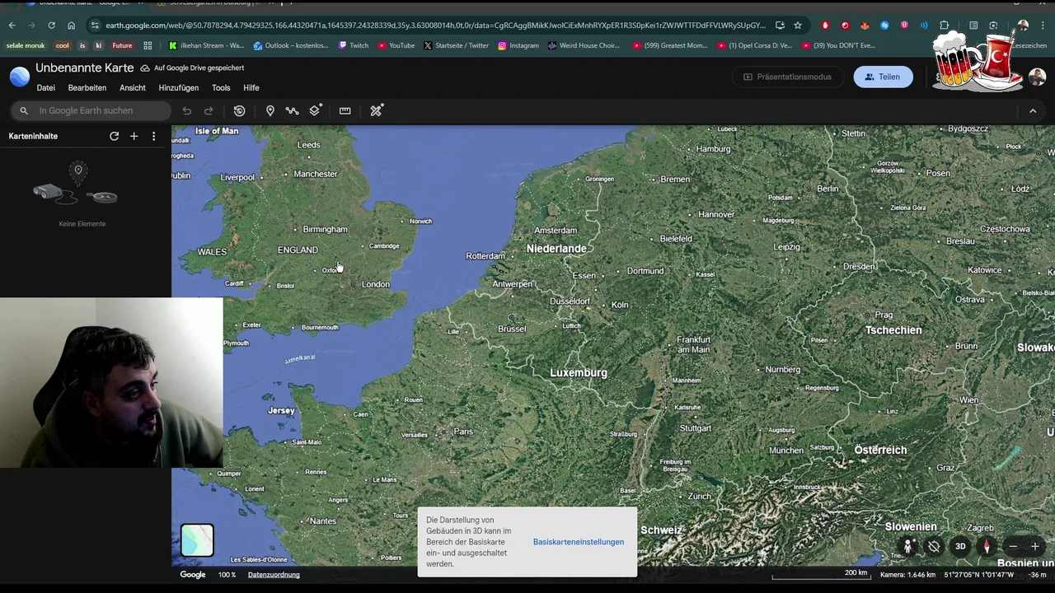Click the site info icon in address bar
1055x593 pixels.
click(95, 25)
